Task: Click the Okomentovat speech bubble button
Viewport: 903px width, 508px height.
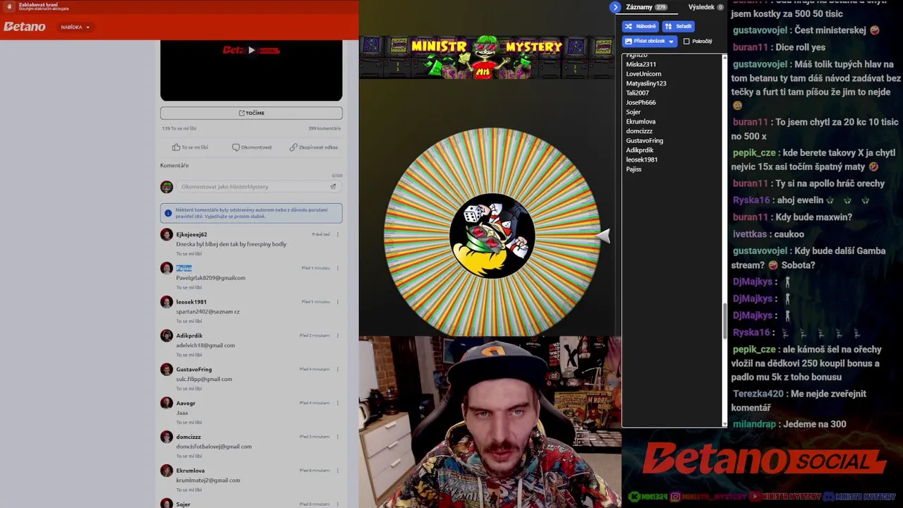Action: tap(252, 147)
